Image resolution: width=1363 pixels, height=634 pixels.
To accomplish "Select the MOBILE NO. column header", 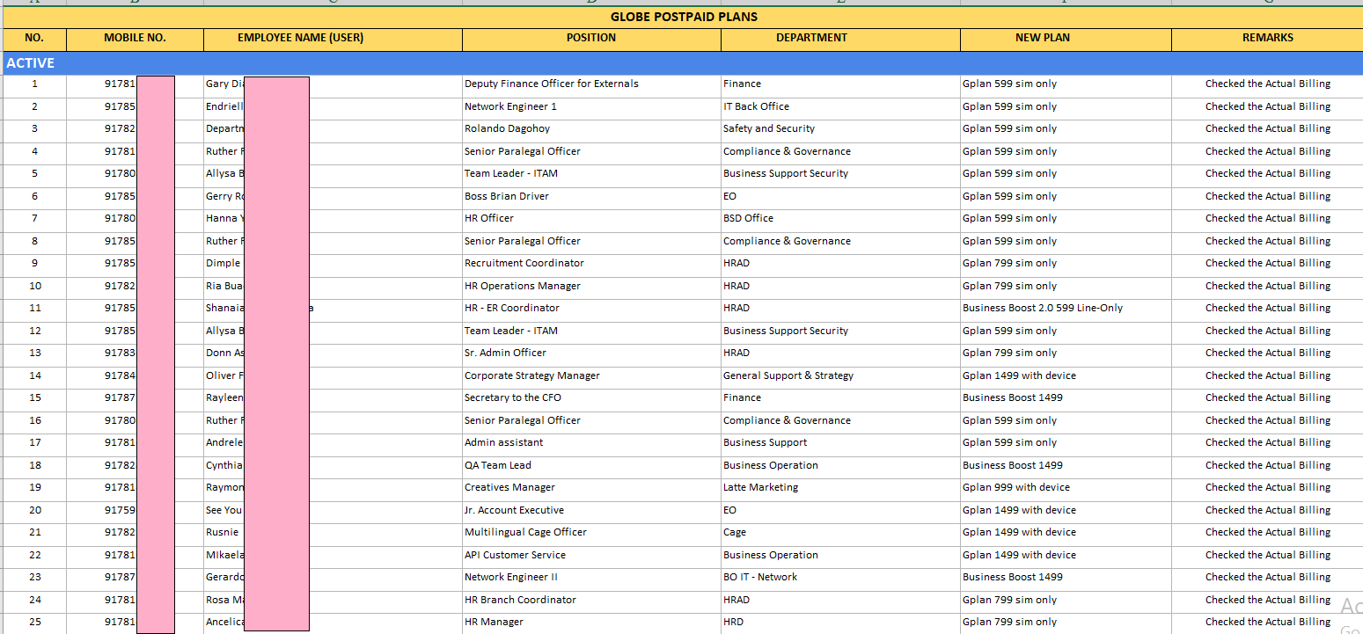I will click(135, 39).
